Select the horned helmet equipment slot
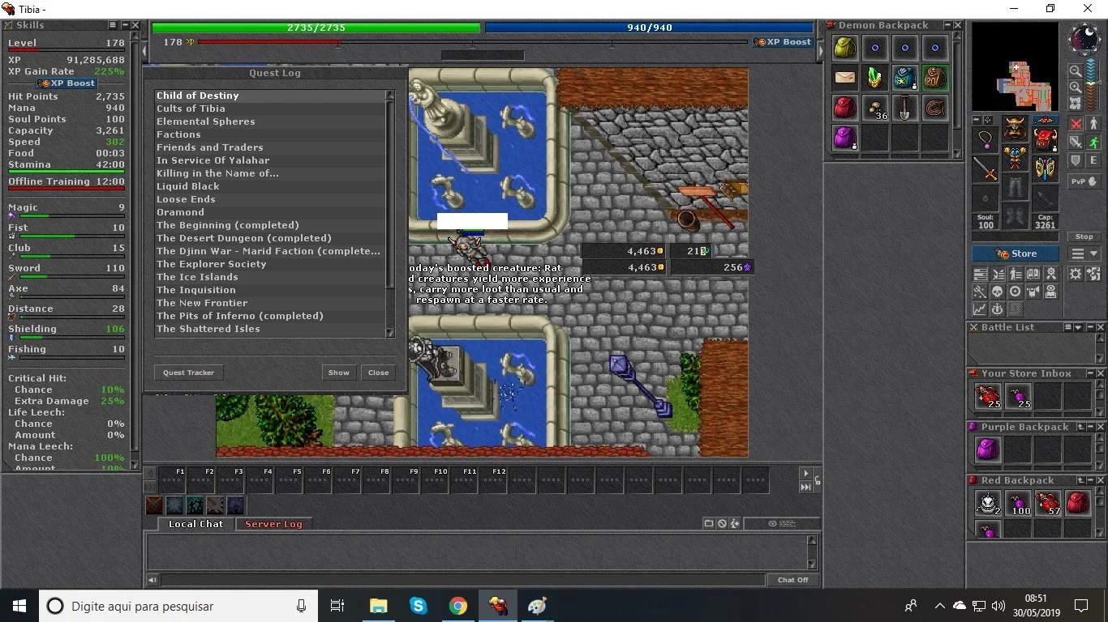Viewport: 1108px width, 622px height. tap(1016, 128)
